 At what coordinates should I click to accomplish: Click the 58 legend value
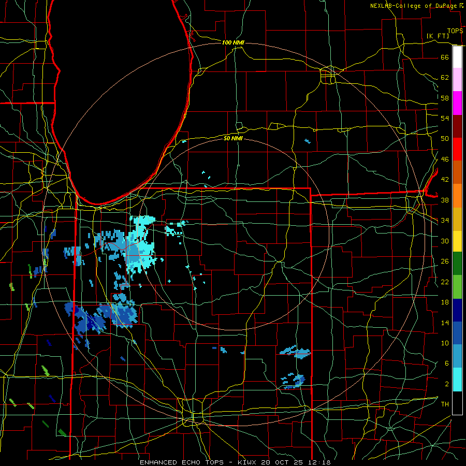click(x=445, y=98)
